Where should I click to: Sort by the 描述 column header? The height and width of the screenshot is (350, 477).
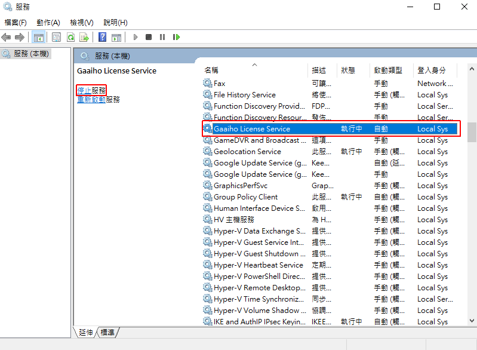tap(322, 70)
